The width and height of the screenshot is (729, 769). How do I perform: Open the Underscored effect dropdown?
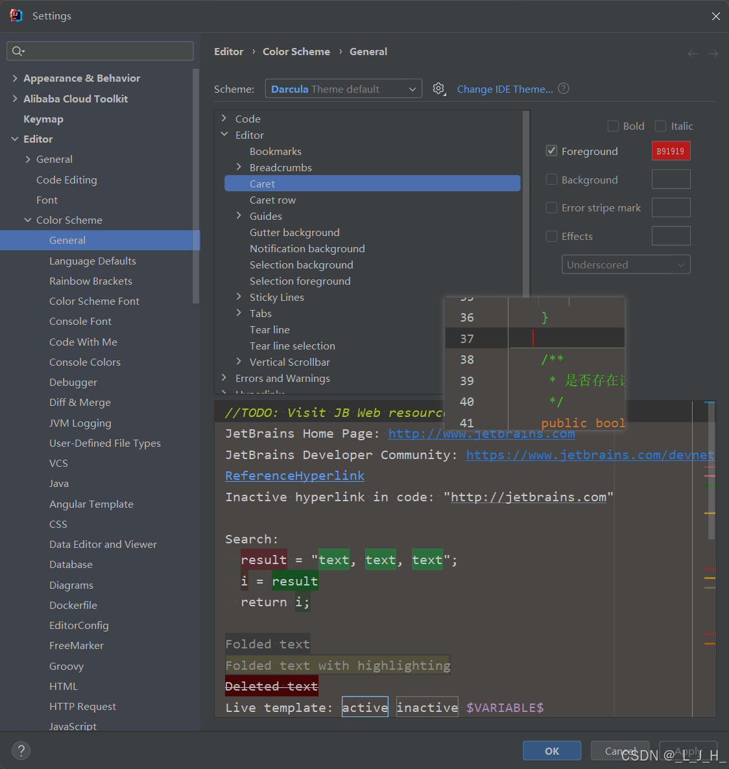tap(625, 265)
